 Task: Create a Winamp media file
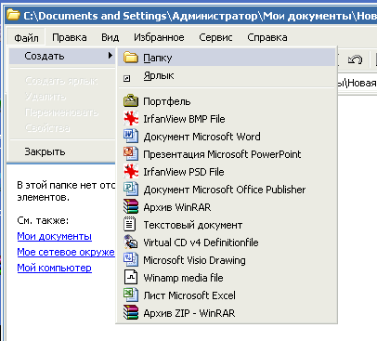[x=227, y=278]
